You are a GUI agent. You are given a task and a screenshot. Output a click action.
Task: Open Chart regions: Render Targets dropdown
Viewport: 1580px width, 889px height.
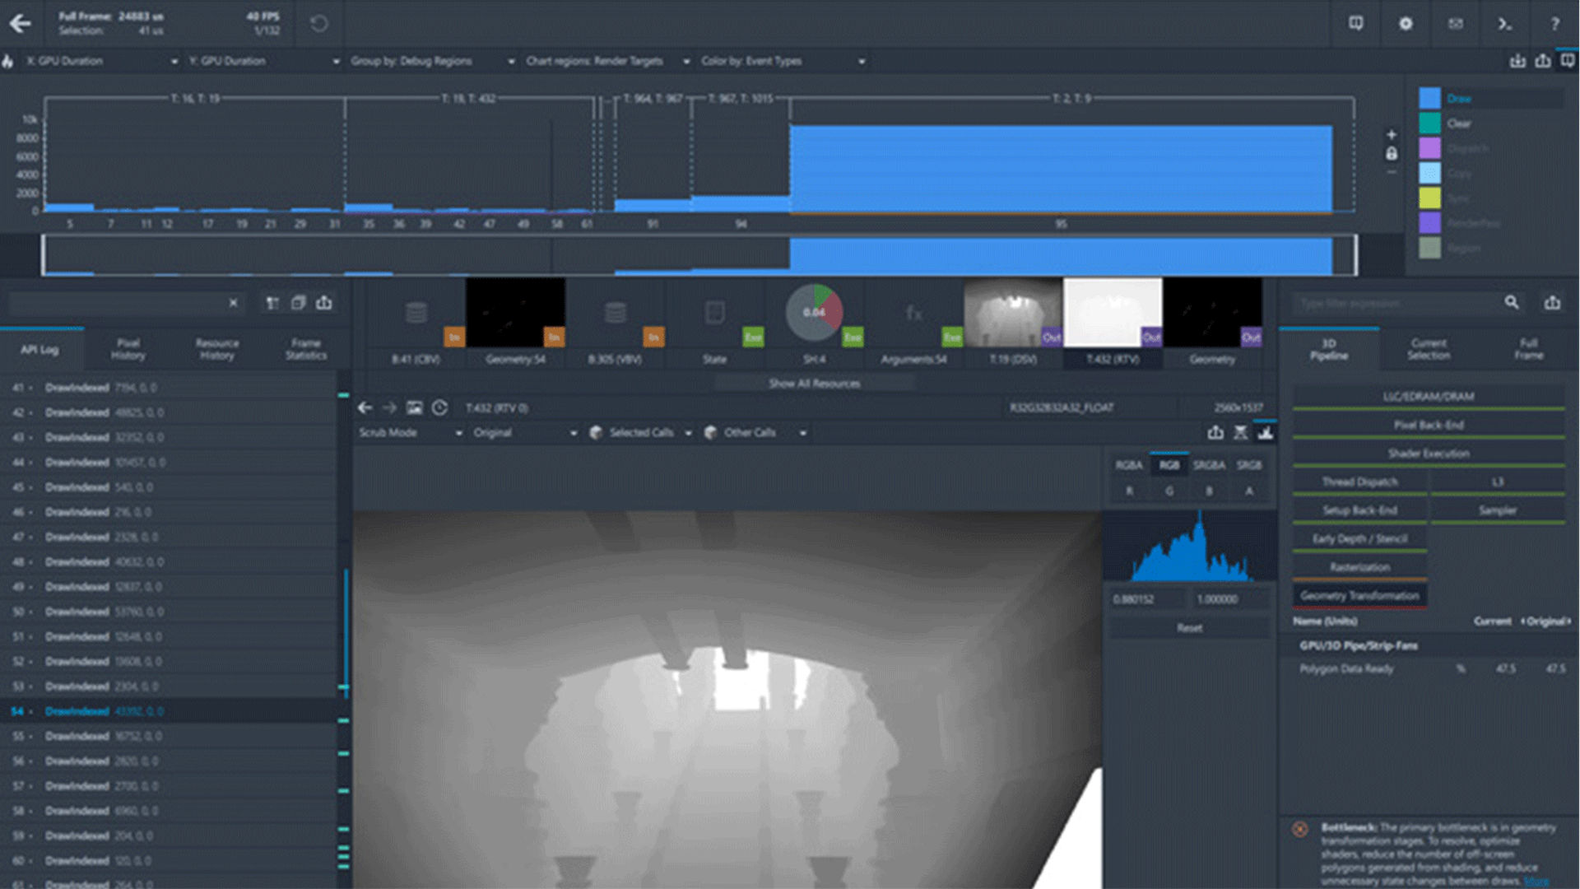(x=607, y=61)
